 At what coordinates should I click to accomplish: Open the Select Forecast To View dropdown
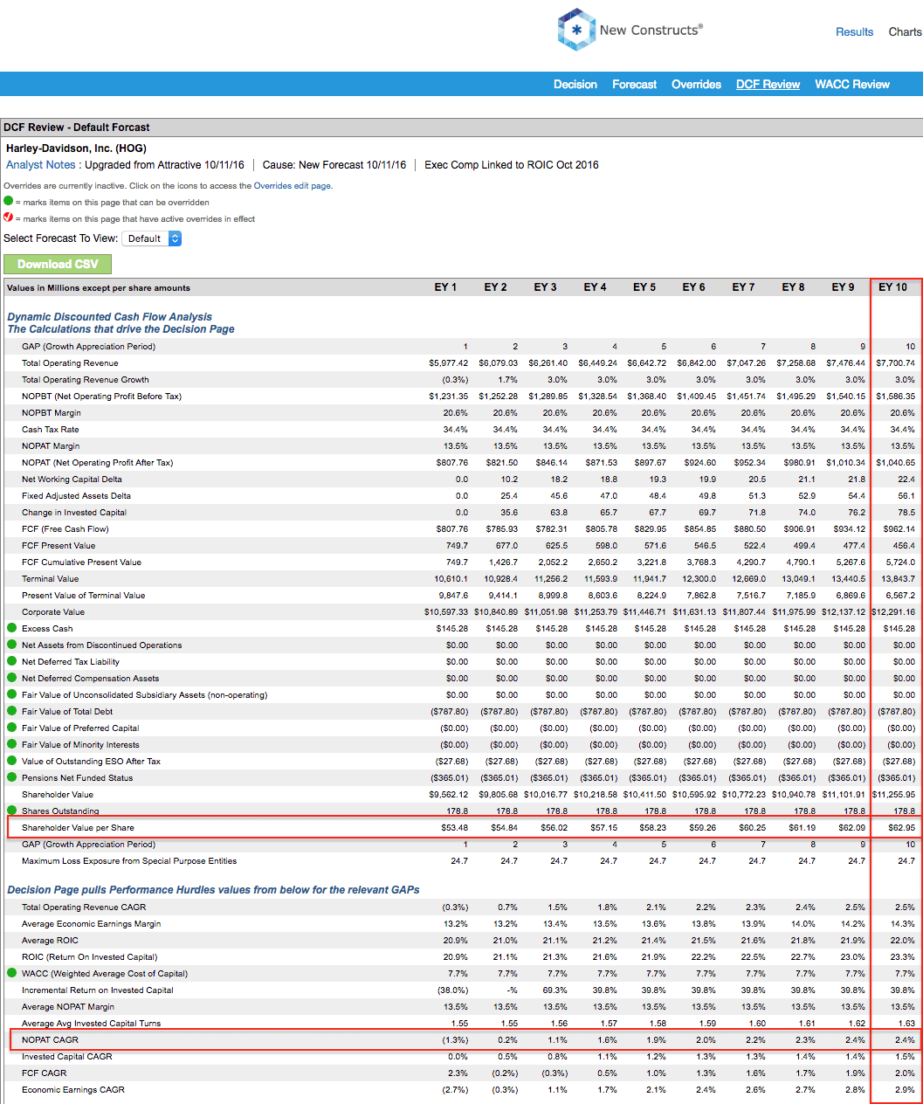(151, 238)
